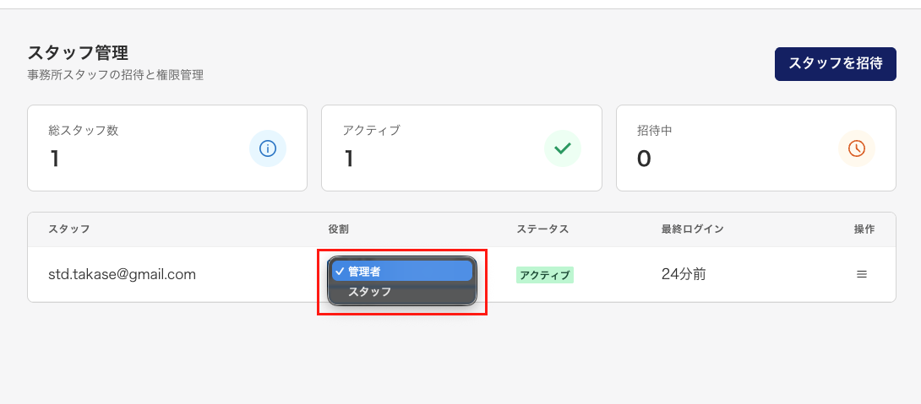Image resolution: width=921 pixels, height=404 pixels.
Task: Click the pending invitations count of 0
Action: (x=644, y=159)
